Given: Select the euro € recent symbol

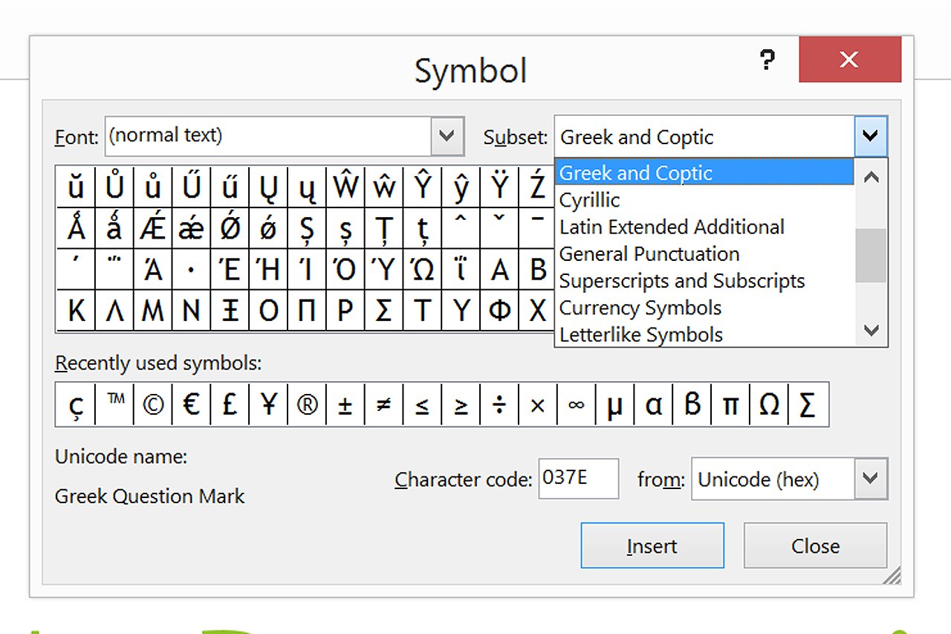Looking at the screenshot, I should click(192, 404).
